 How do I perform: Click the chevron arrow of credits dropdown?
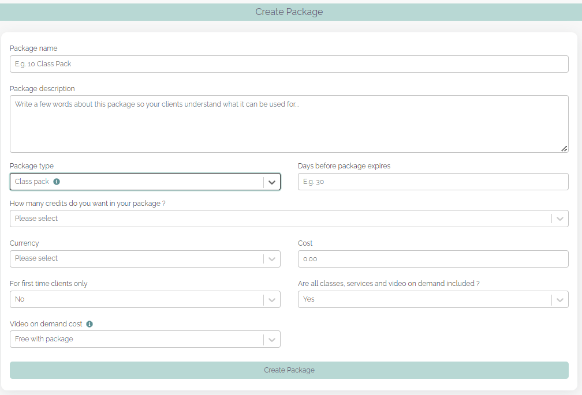coord(559,219)
